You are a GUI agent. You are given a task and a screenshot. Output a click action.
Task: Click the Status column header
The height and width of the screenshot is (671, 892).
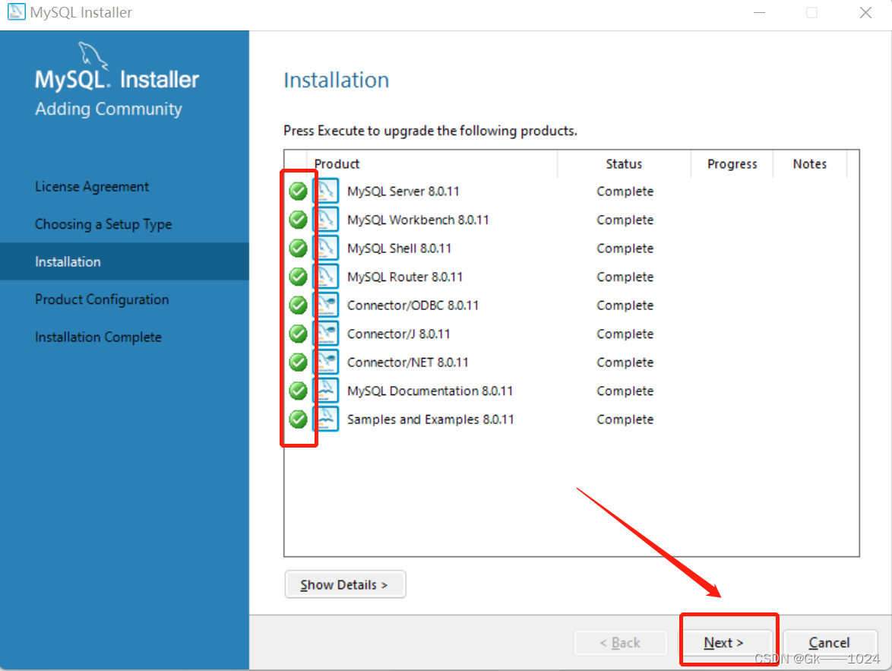coord(624,164)
